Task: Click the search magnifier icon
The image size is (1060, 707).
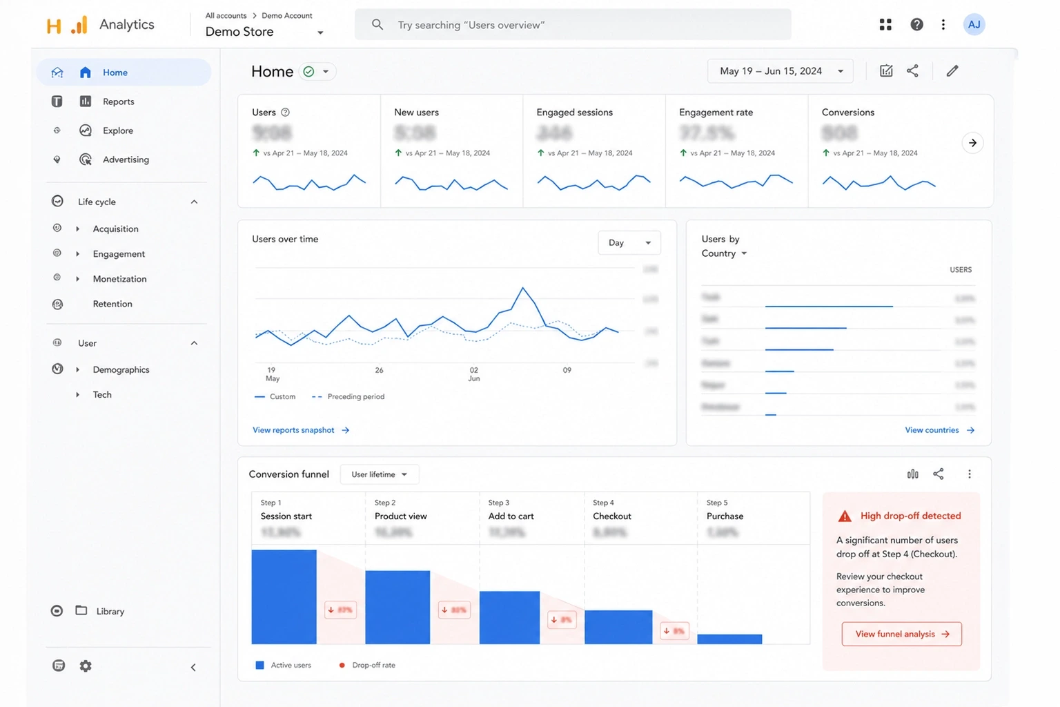Action: [x=377, y=25]
